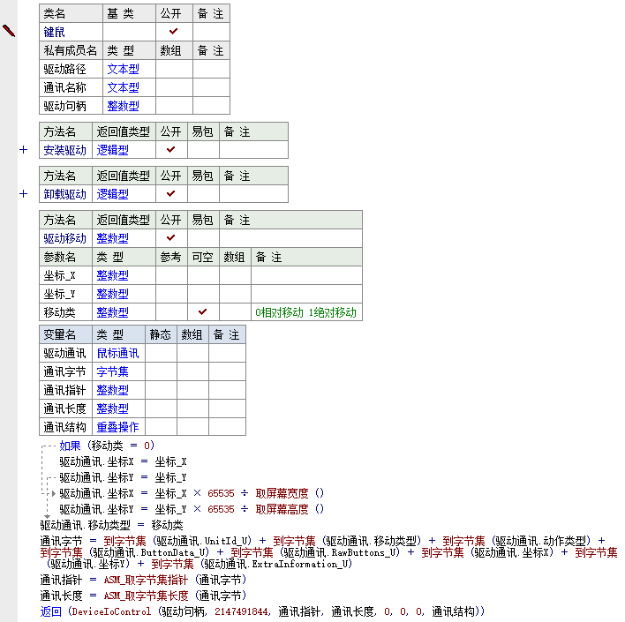Toggle the 公开 checkmark for method 安装驱动
This screenshot has height=622, width=625.
pos(170,150)
